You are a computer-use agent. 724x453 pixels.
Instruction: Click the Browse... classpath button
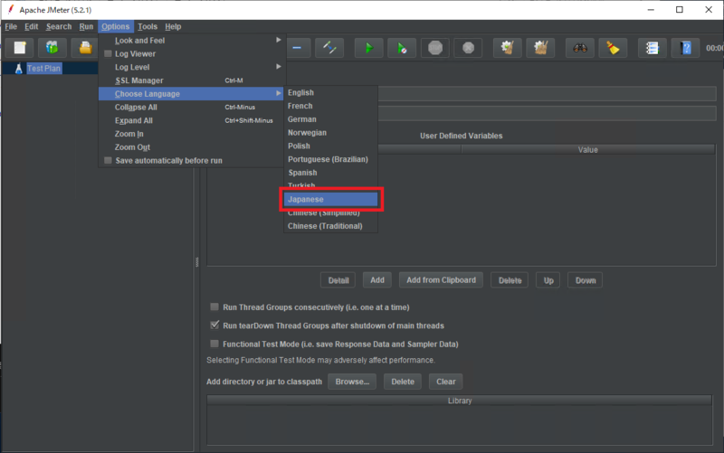(x=352, y=382)
